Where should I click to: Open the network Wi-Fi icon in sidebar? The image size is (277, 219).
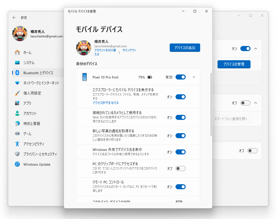pyautogui.click(x=17, y=83)
